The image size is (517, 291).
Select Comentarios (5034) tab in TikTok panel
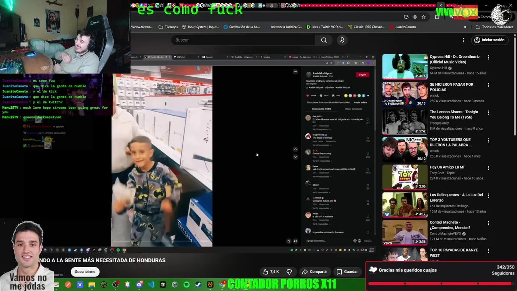pyautogui.click(x=321, y=109)
